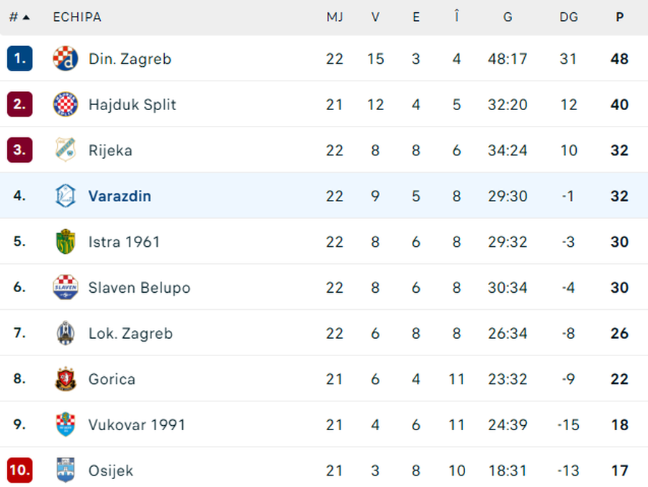The image size is (648, 487).
Task: Click the Din. Zagreb club crest
Action: [66, 59]
